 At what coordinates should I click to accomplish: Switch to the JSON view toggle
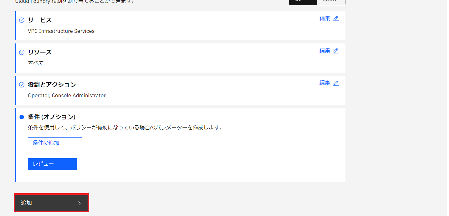(331, 2)
